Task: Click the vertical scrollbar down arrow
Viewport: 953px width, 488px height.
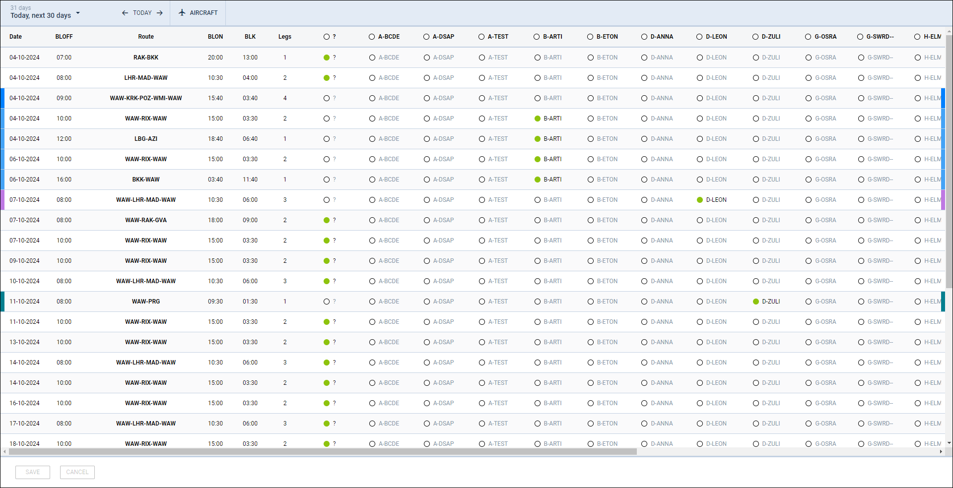Action: tap(949, 443)
